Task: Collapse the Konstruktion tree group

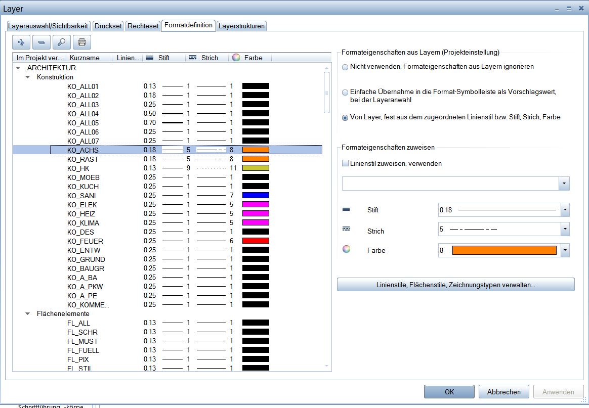Action: point(28,77)
